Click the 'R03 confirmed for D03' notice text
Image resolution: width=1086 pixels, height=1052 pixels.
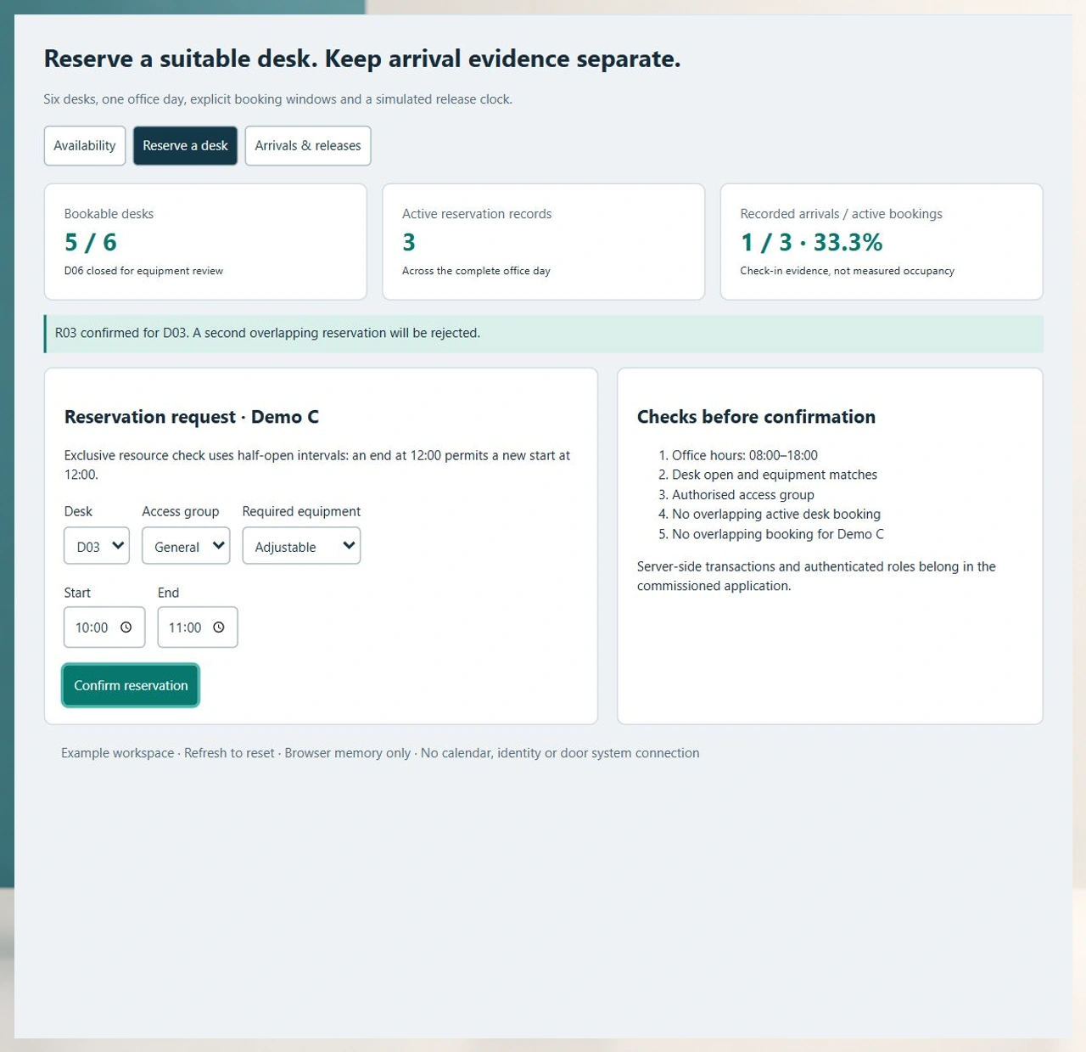tap(267, 333)
